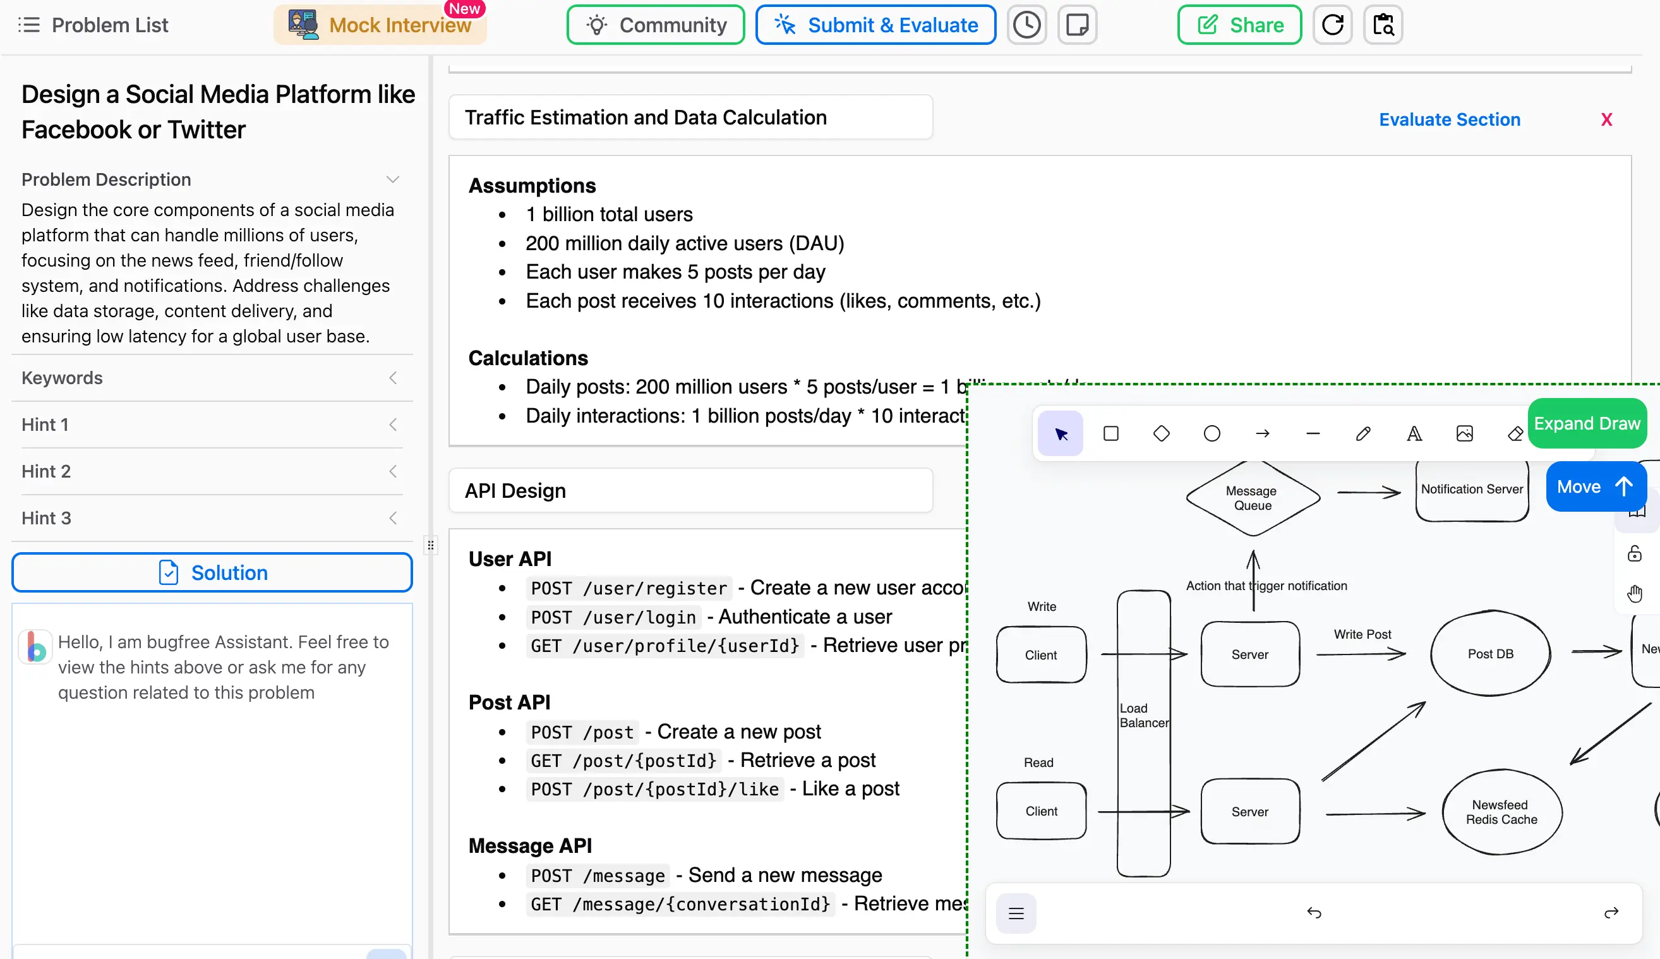Expand the Hint 1 section

[x=392, y=424]
